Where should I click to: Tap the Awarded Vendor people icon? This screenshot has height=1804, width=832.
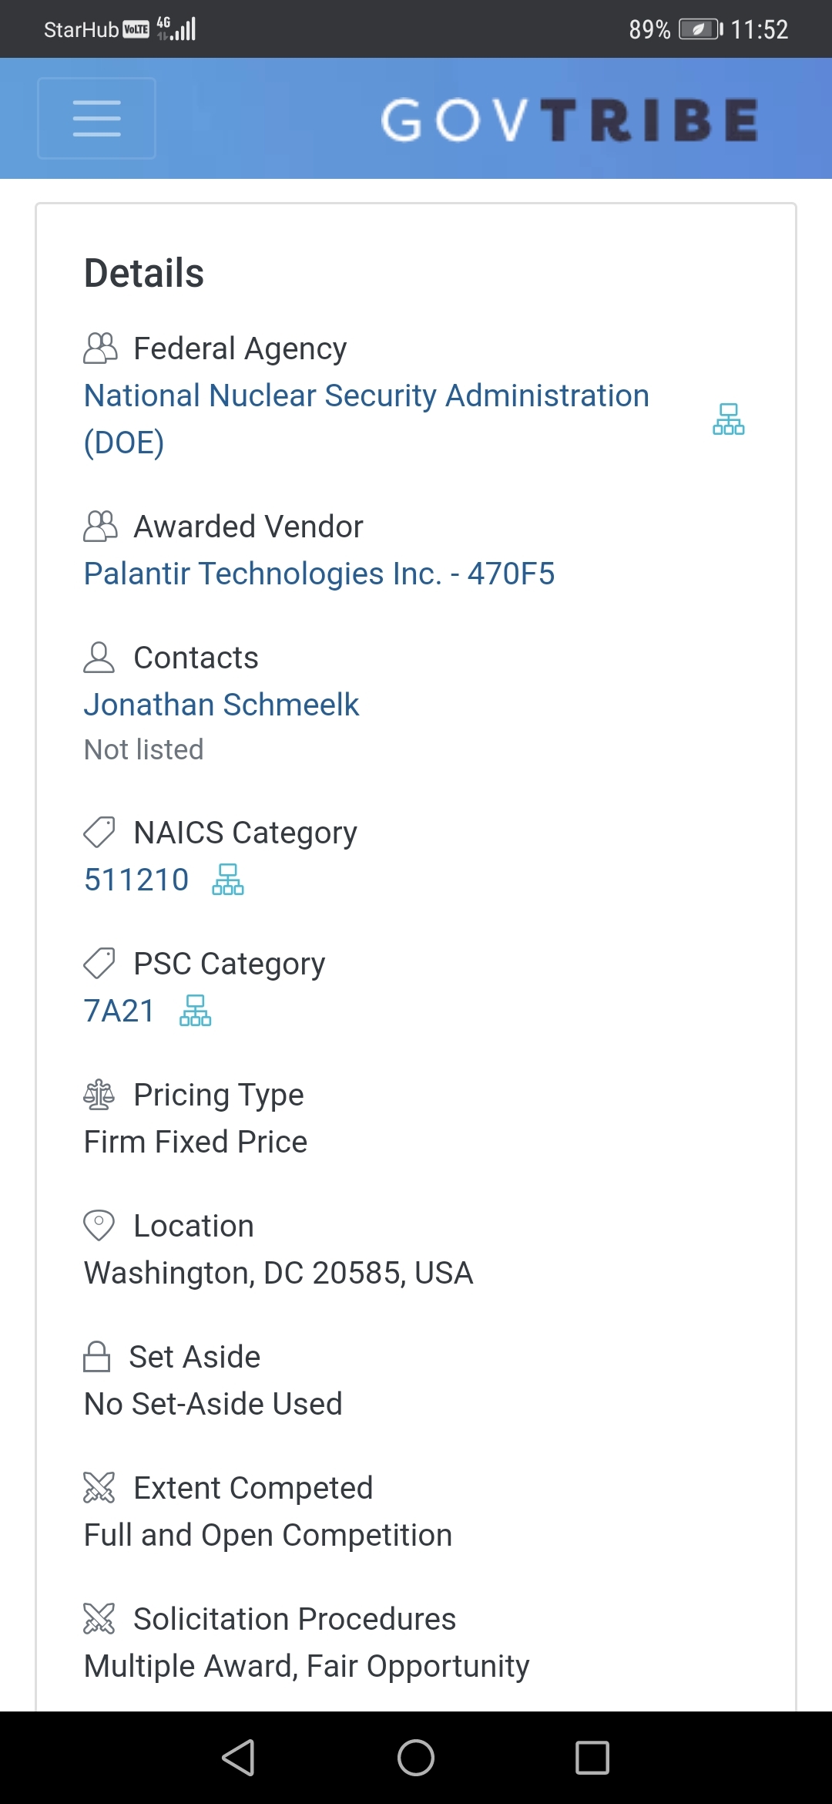pyautogui.click(x=100, y=527)
